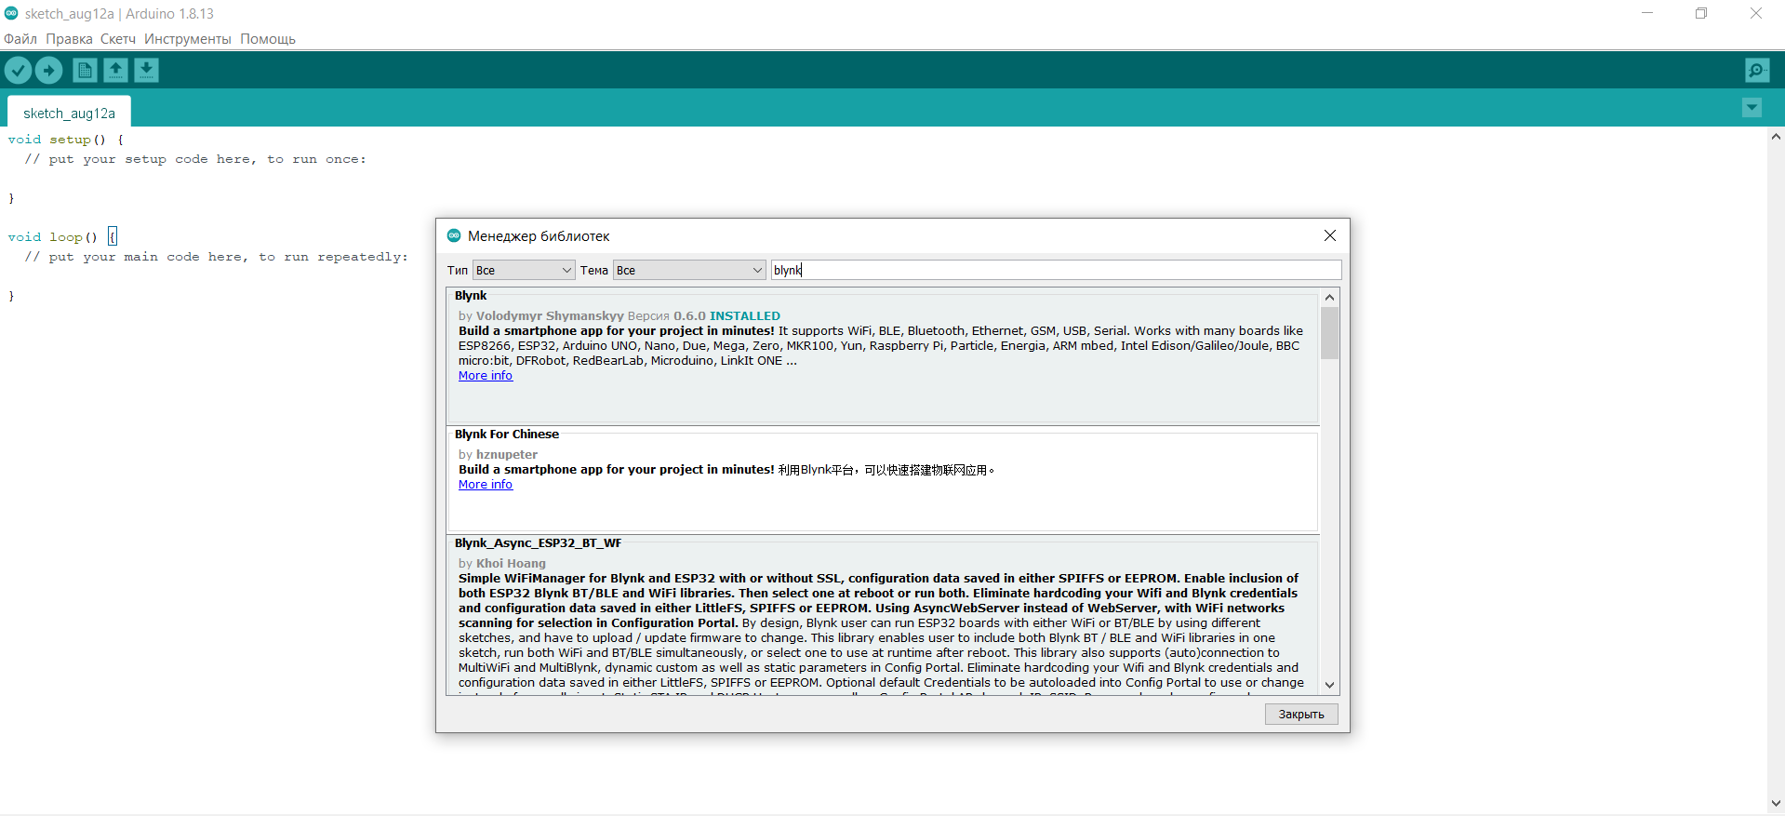The image size is (1785, 816).
Task: Click the 'void loop()' code line
Action: point(61,237)
